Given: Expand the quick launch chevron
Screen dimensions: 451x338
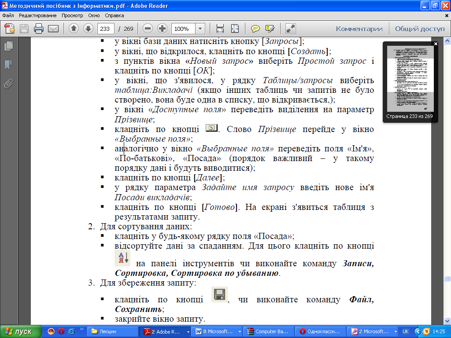Looking at the screenshot, I should pyautogui.click(x=81, y=329).
